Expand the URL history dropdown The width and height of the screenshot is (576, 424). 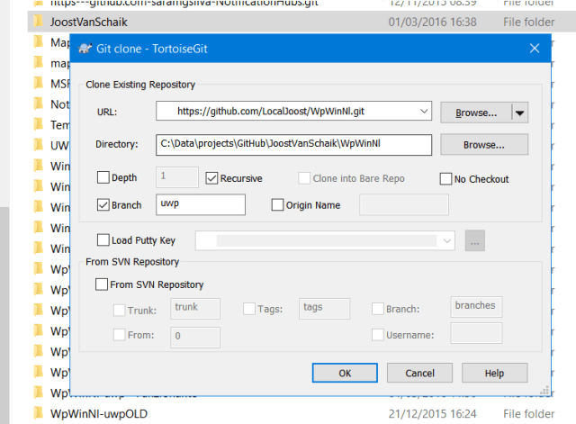(x=424, y=113)
